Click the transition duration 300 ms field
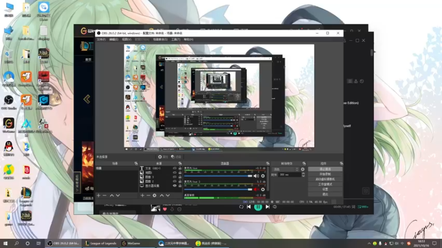This screenshot has width=442, height=248. pyautogui.click(x=290, y=175)
